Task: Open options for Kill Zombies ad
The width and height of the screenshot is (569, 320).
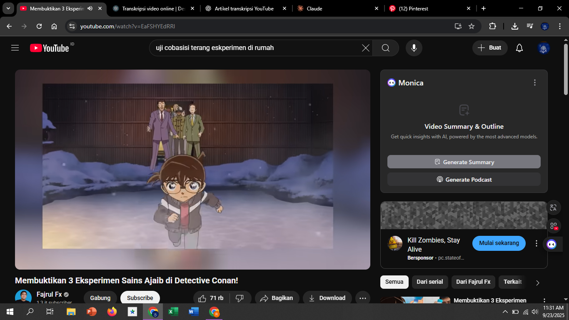Action: coord(537,243)
